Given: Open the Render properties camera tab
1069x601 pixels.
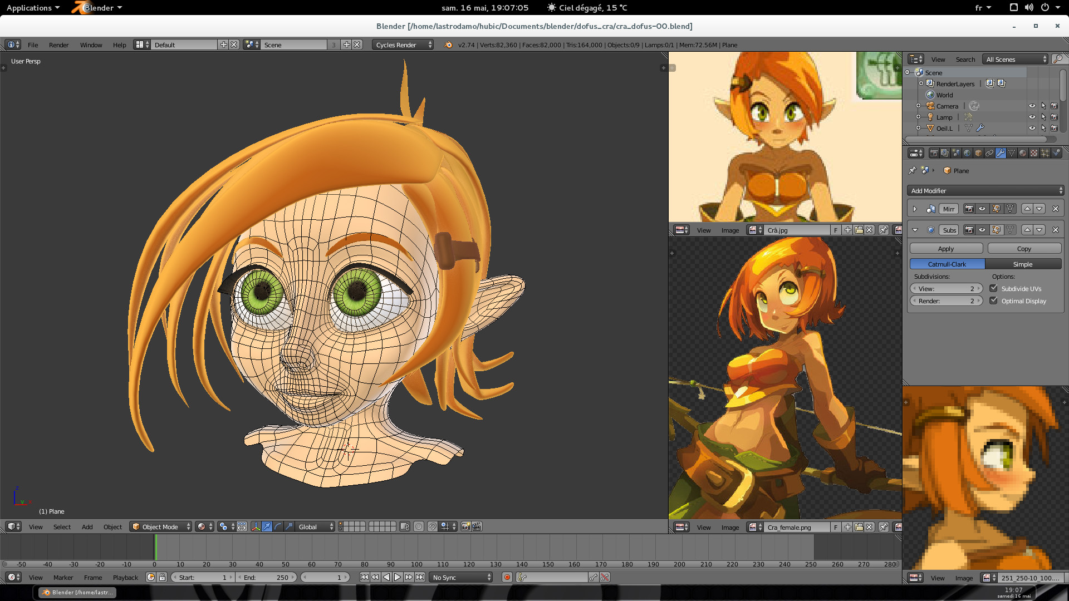Looking at the screenshot, I should (934, 153).
